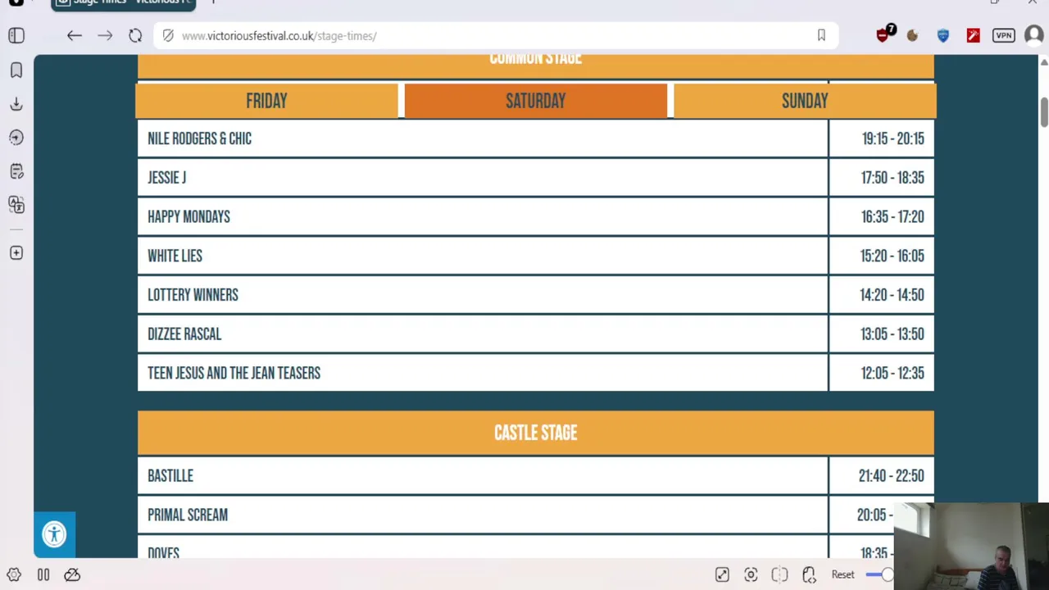Reload the stage times page
The width and height of the screenshot is (1049, 590).
135,35
